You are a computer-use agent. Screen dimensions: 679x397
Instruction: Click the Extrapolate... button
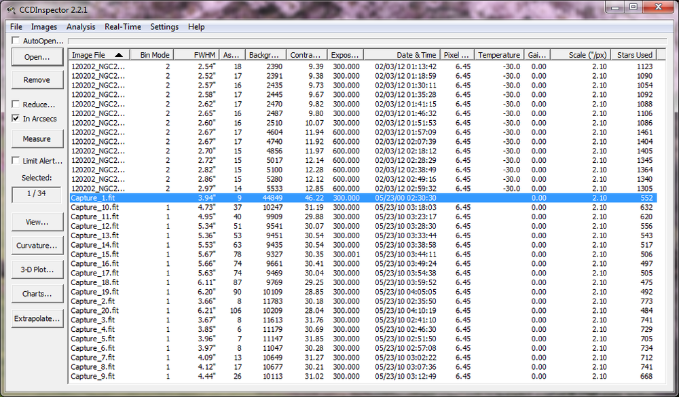coord(37,318)
